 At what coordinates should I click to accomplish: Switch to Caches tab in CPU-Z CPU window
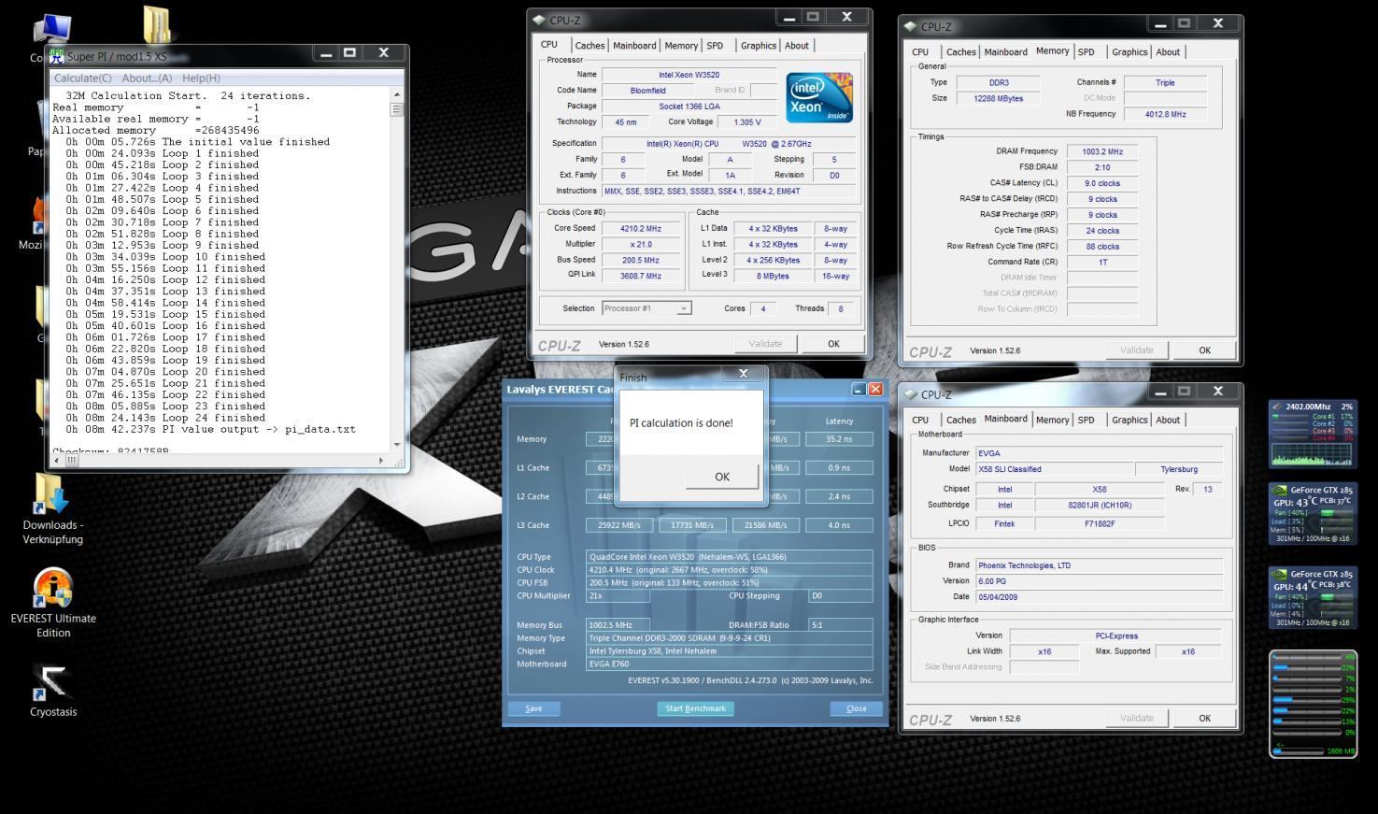(x=590, y=46)
